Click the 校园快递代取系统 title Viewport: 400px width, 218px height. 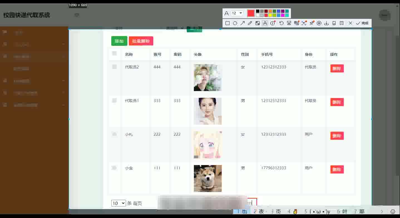pos(27,15)
